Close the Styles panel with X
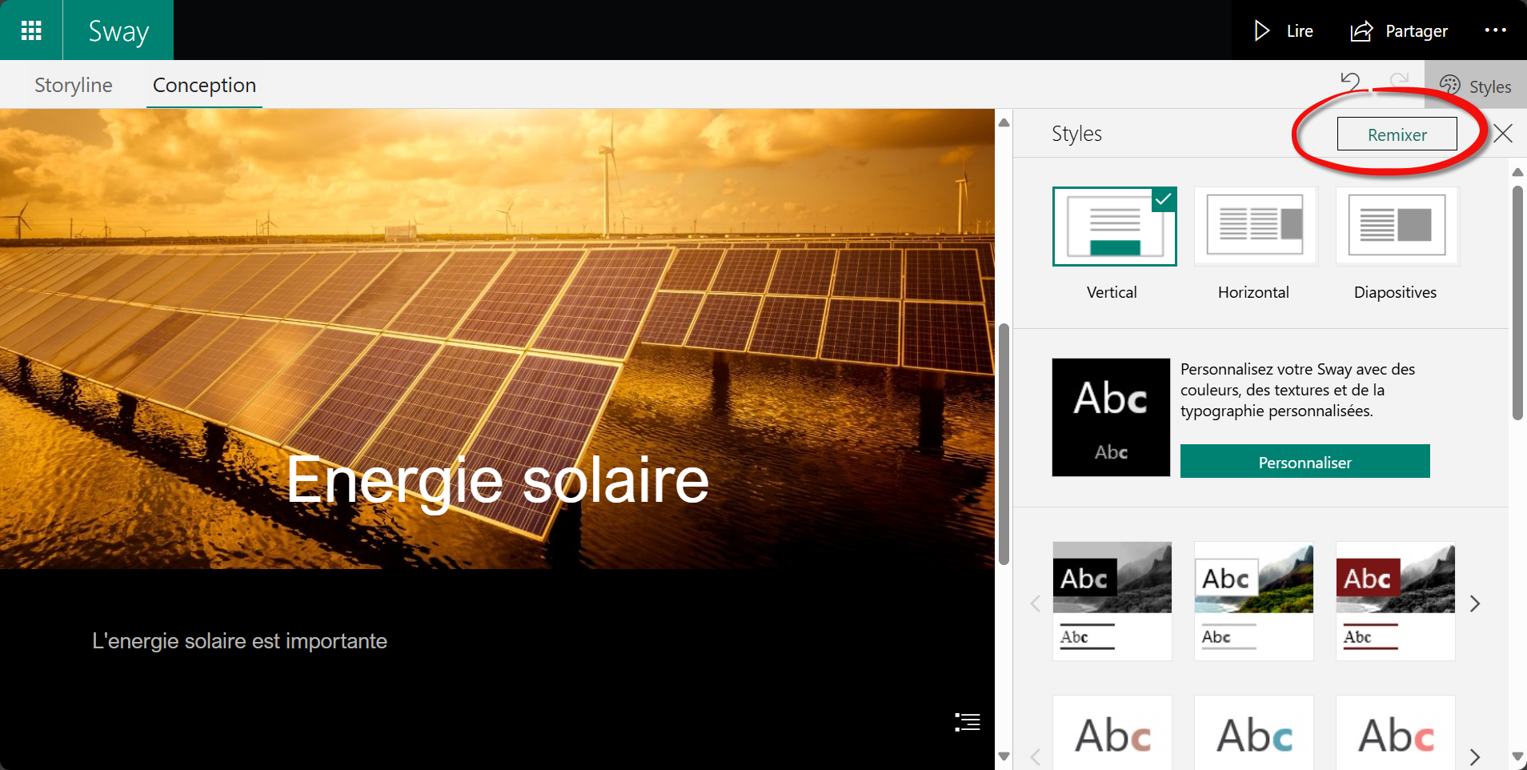This screenshot has width=1527, height=770. point(1503,134)
